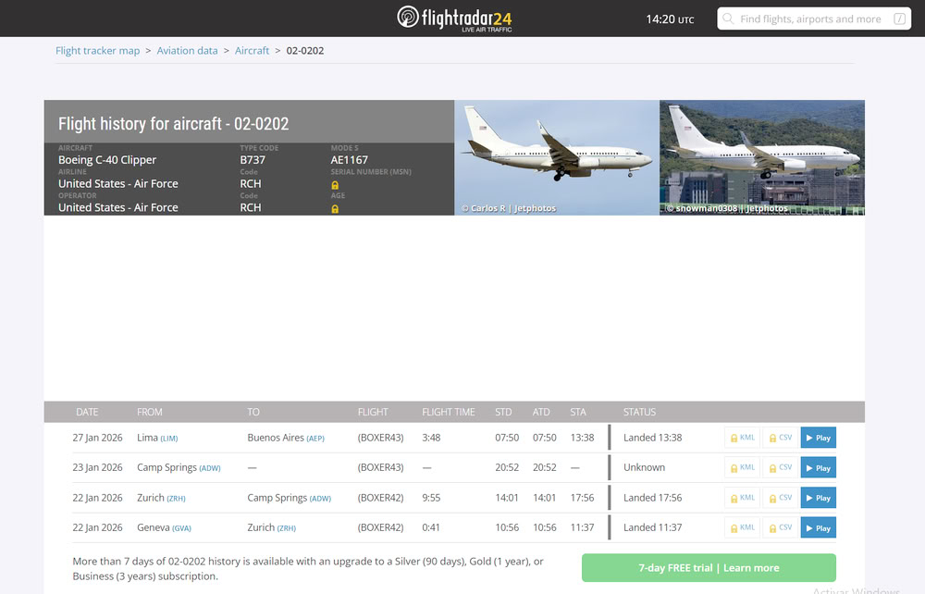Download CSV for Lima to Buenos Aires flight
Image resolution: width=925 pixels, height=594 pixels.
point(780,438)
